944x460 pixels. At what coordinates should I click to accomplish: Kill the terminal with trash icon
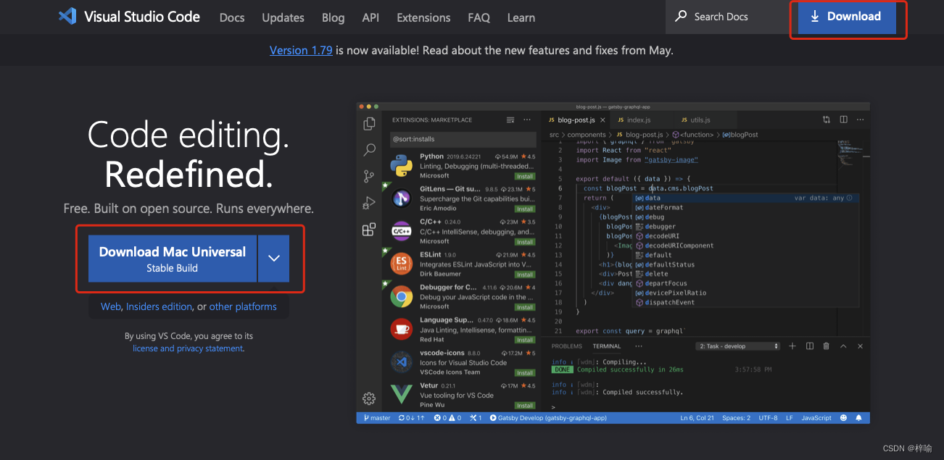pos(827,346)
